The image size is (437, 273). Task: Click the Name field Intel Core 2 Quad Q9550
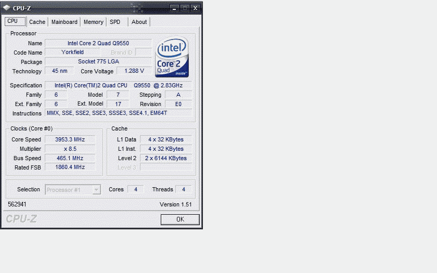pos(98,43)
